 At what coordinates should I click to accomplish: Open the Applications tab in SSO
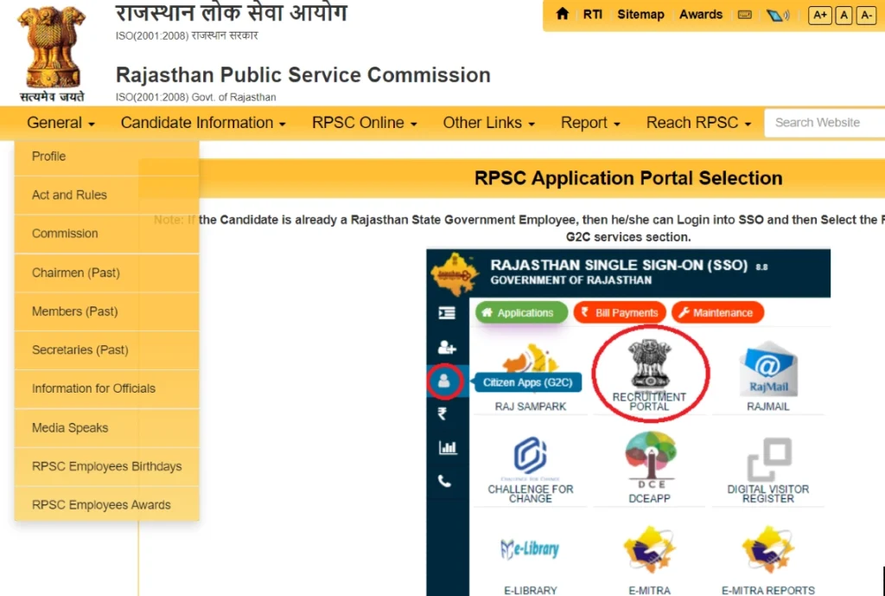[x=521, y=312]
